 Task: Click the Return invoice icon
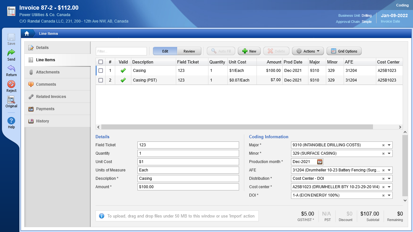coord(11,68)
